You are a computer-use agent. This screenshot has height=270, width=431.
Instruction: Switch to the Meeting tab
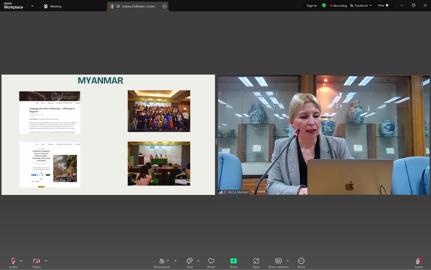pos(53,6)
